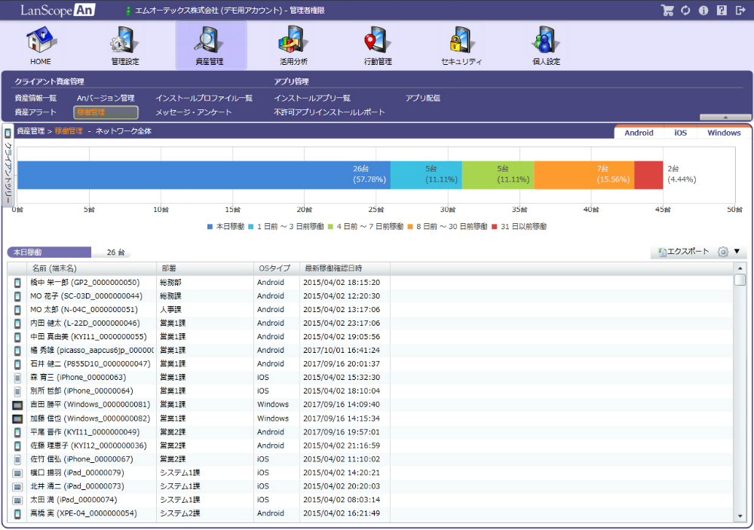Screen dimensions: 754x530
Task: Click the information icon in header
Action: tap(703, 11)
